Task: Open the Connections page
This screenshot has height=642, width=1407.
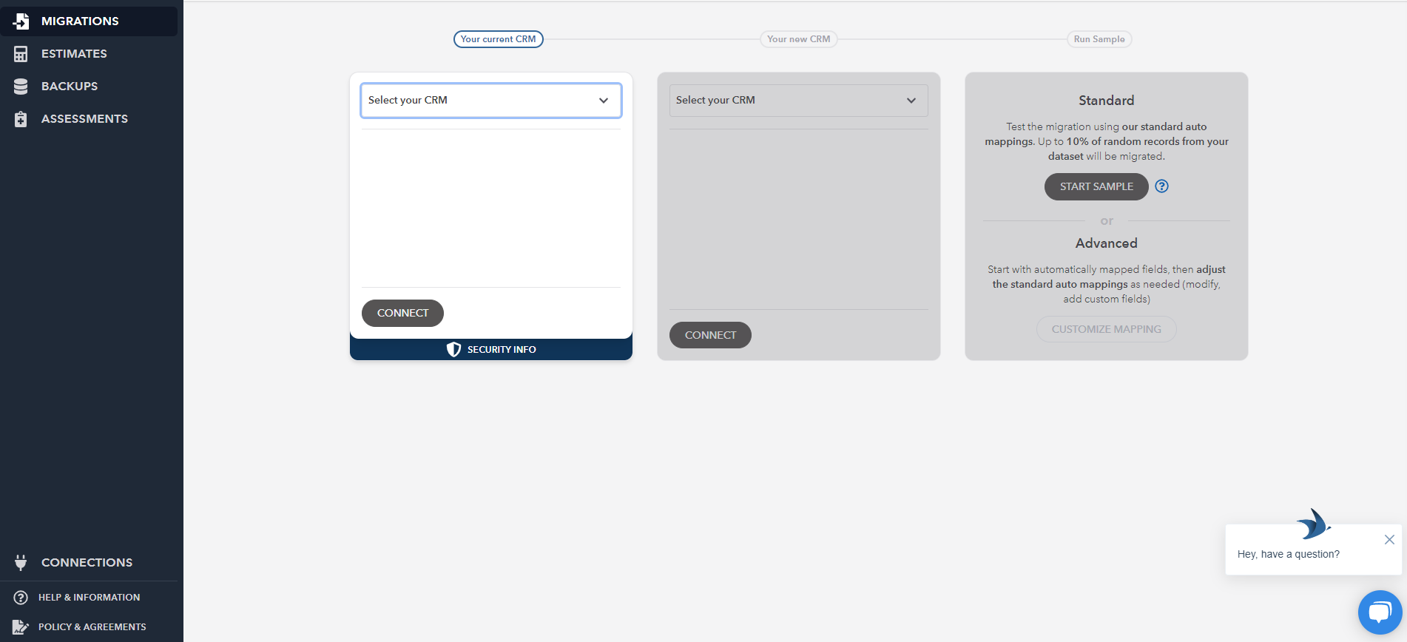Action: (x=87, y=563)
